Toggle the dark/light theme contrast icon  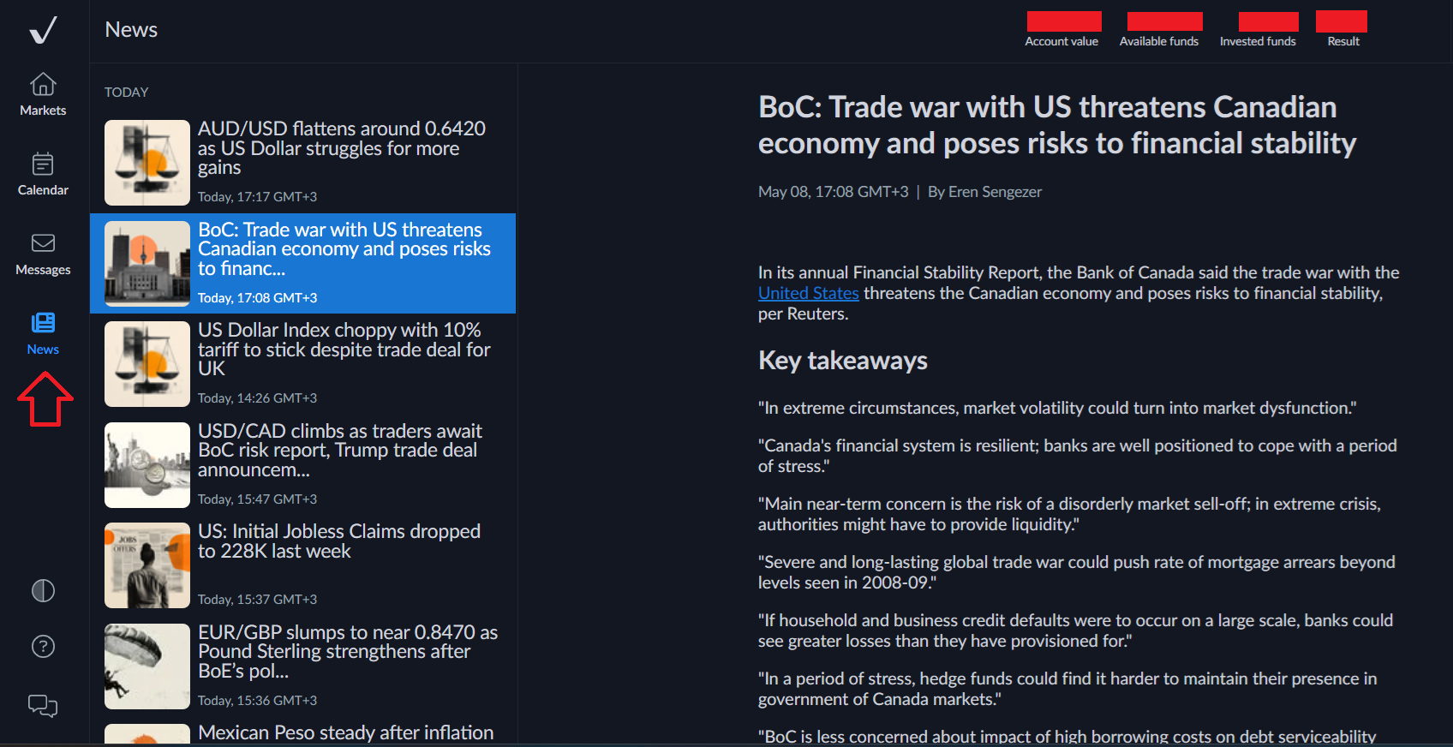[43, 591]
